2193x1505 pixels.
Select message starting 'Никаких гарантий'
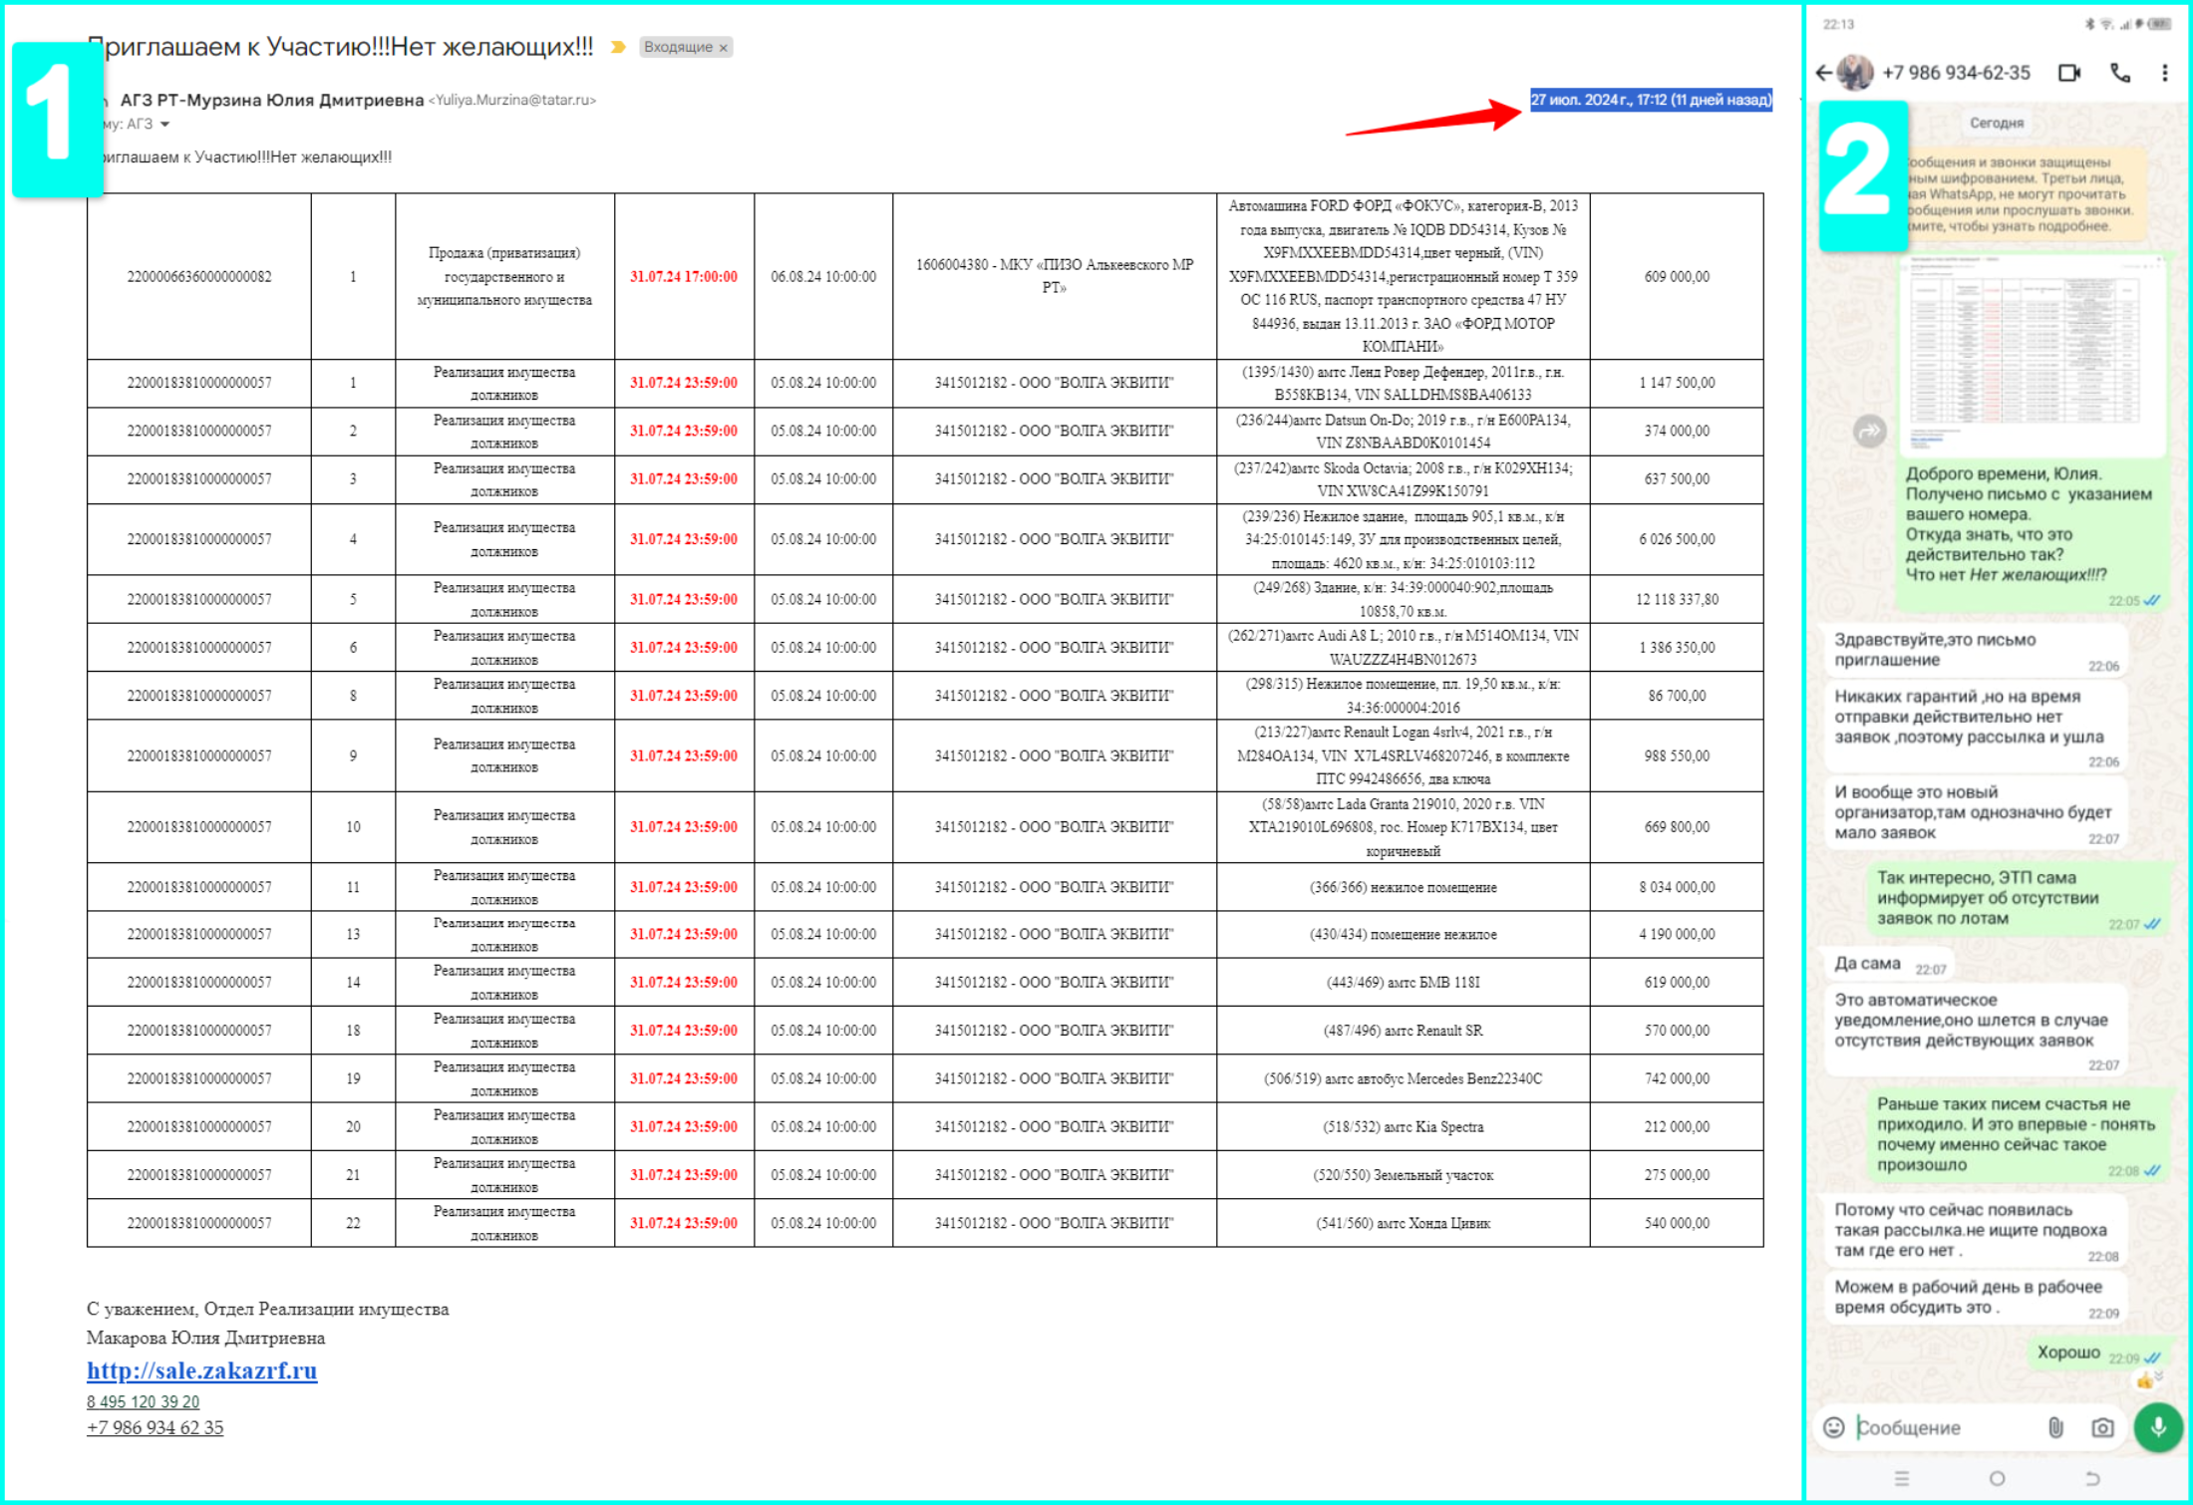[x=1975, y=727]
